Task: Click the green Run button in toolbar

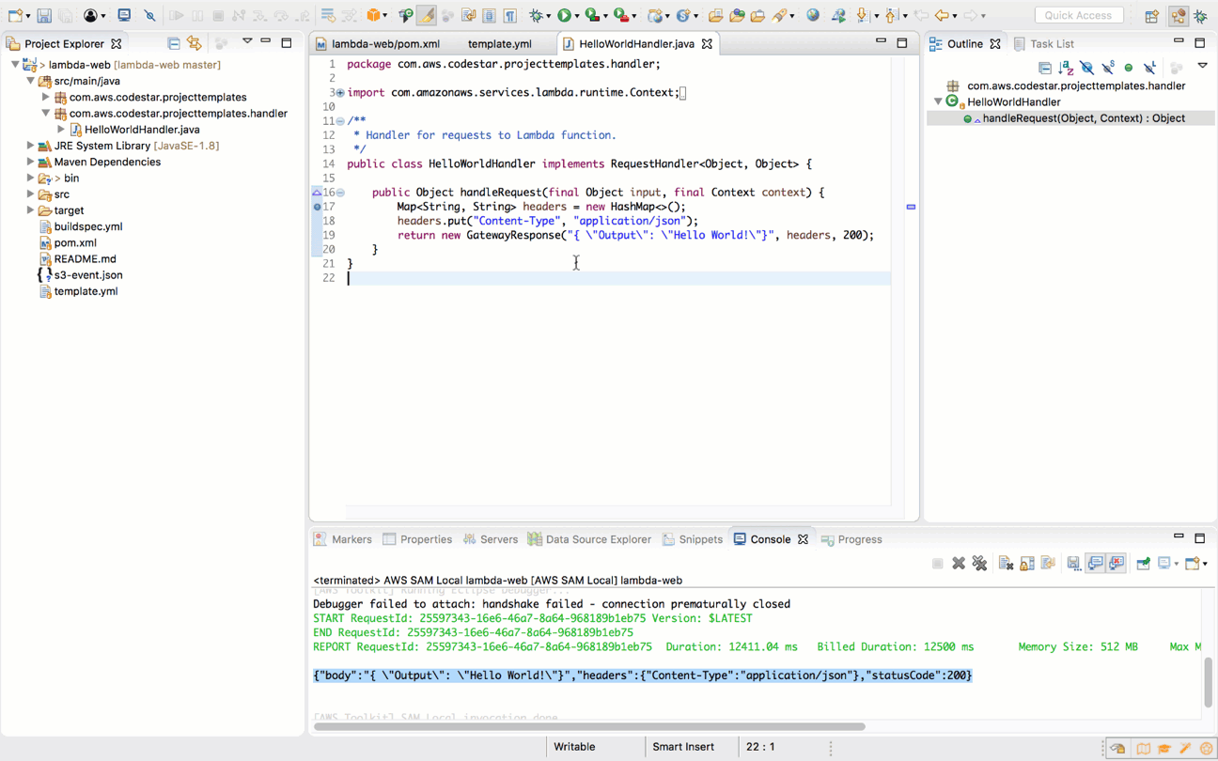Action: (x=564, y=15)
